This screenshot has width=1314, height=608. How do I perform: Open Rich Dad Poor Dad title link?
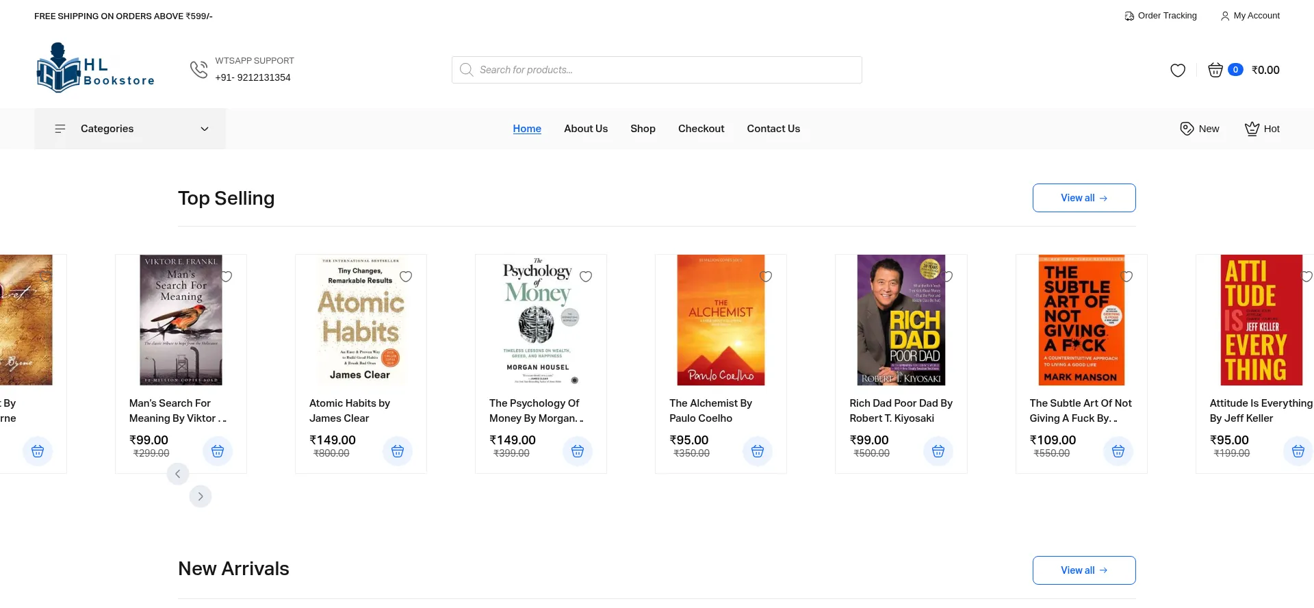coord(901,411)
